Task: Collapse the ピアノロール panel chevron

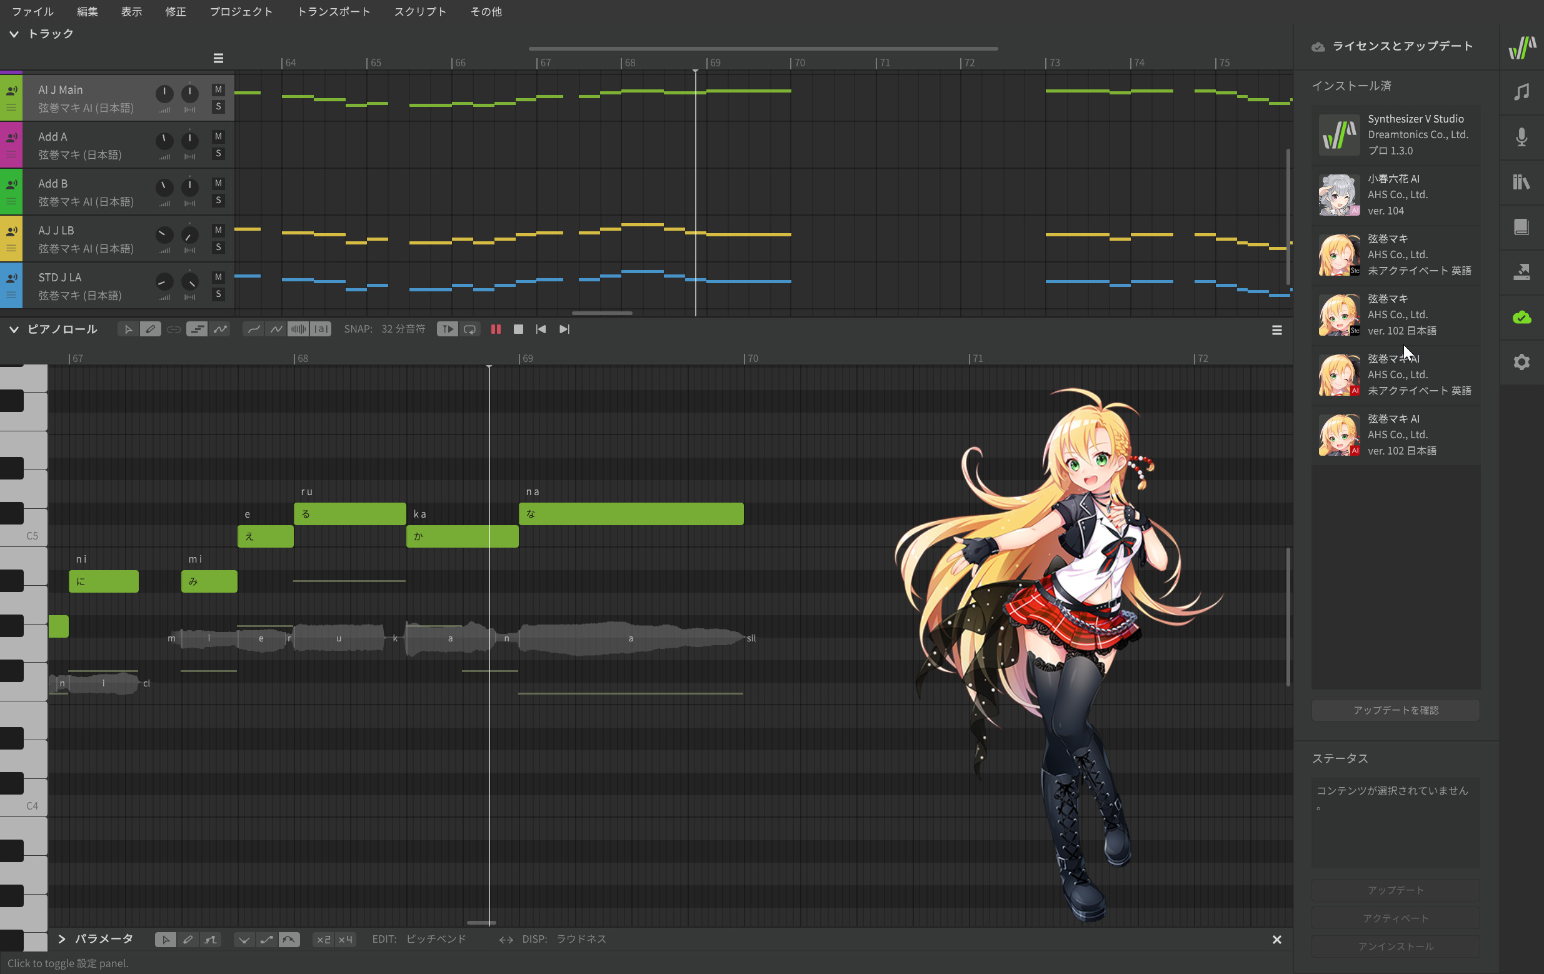Action: pyautogui.click(x=14, y=329)
